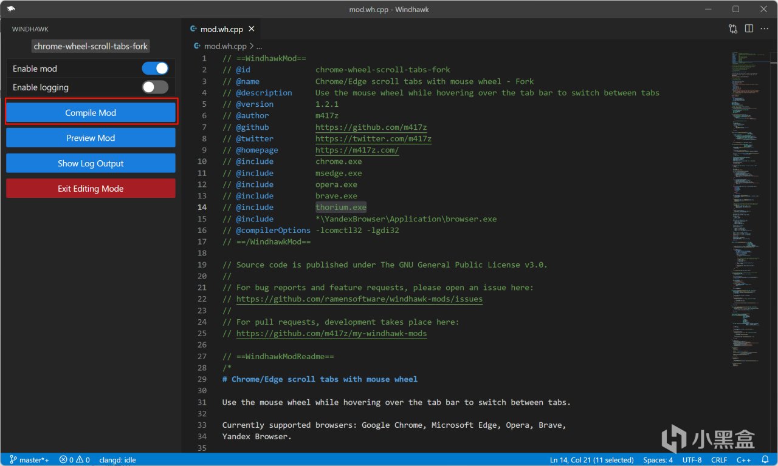The height and width of the screenshot is (466, 778).
Task: Open errors and warnings problems indicator
Action: pos(75,460)
